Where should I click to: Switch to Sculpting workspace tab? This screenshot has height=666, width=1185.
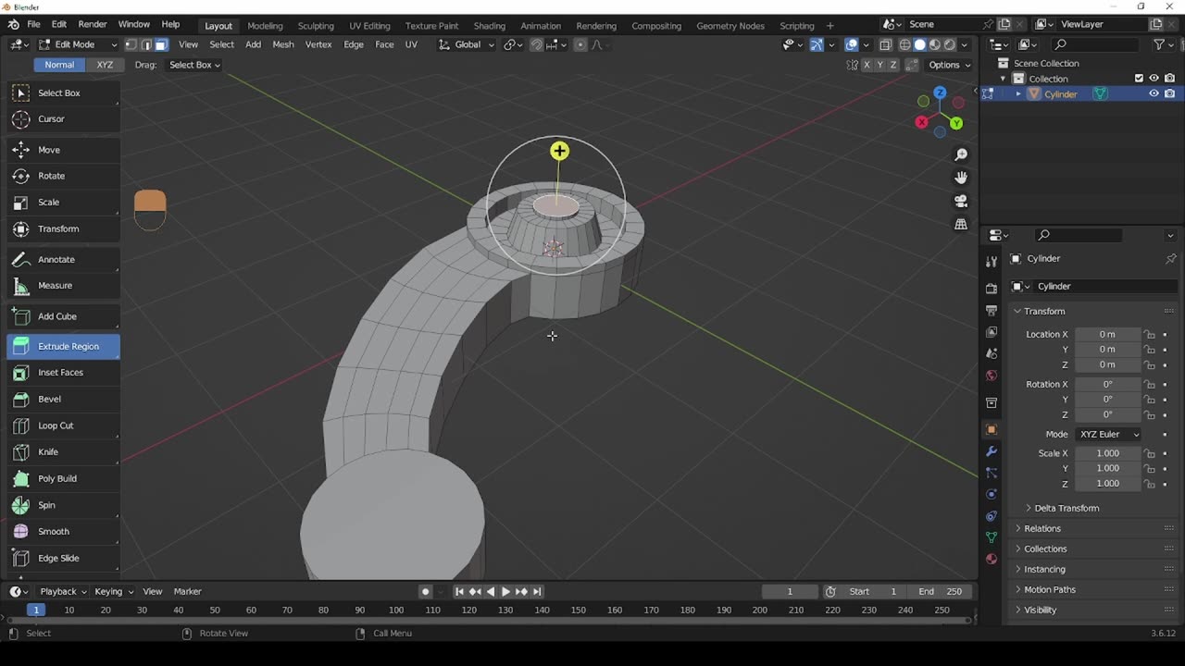316,26
